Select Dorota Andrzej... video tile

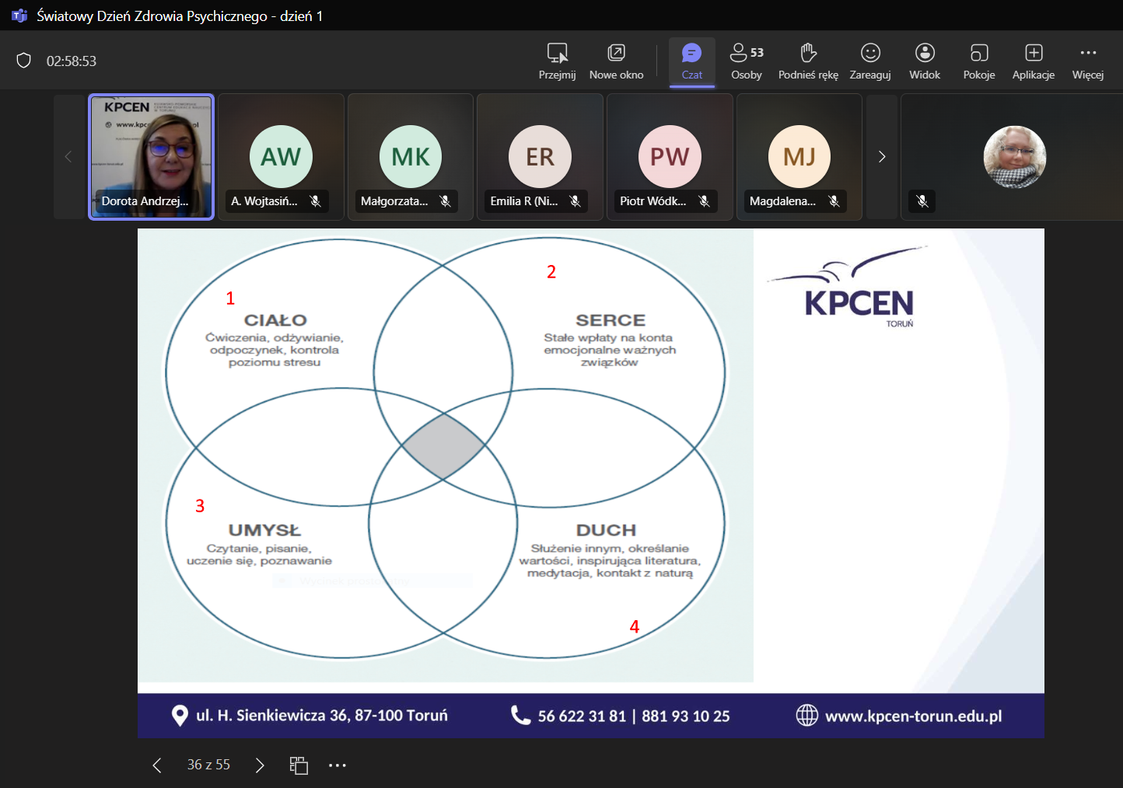pyautogui.click(x=151, y=157)
